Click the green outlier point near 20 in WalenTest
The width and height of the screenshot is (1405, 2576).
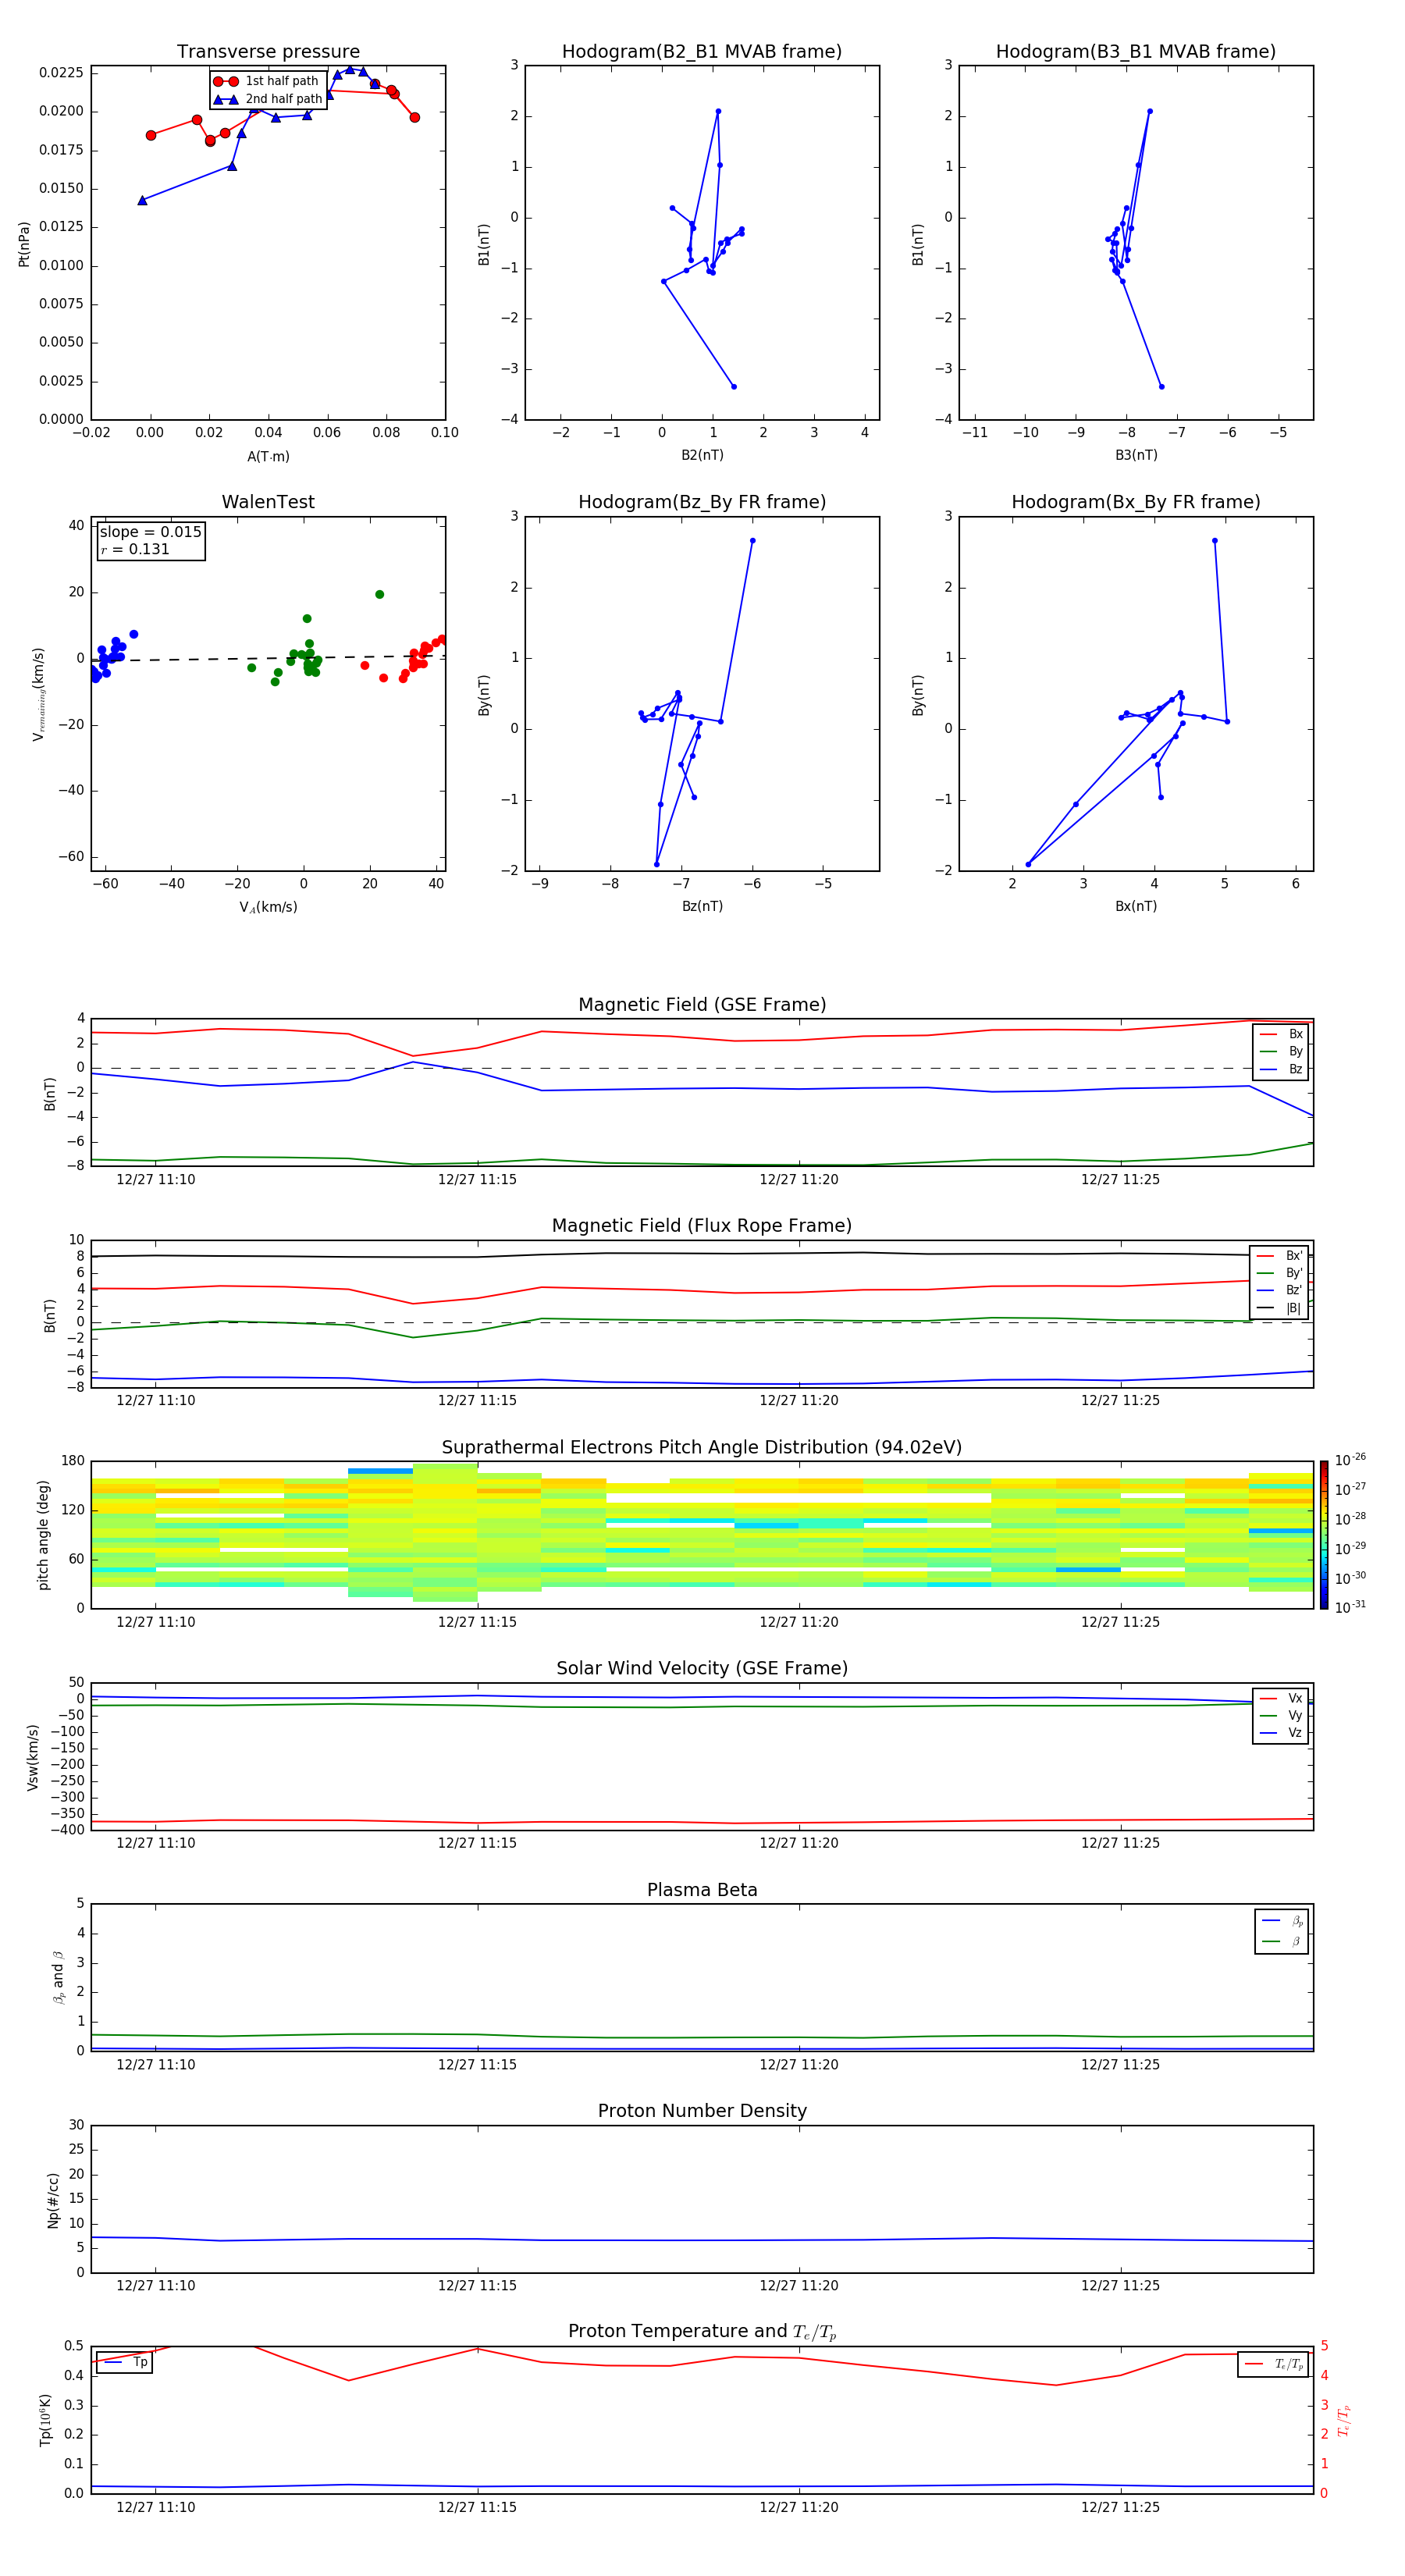pos(379,594)
